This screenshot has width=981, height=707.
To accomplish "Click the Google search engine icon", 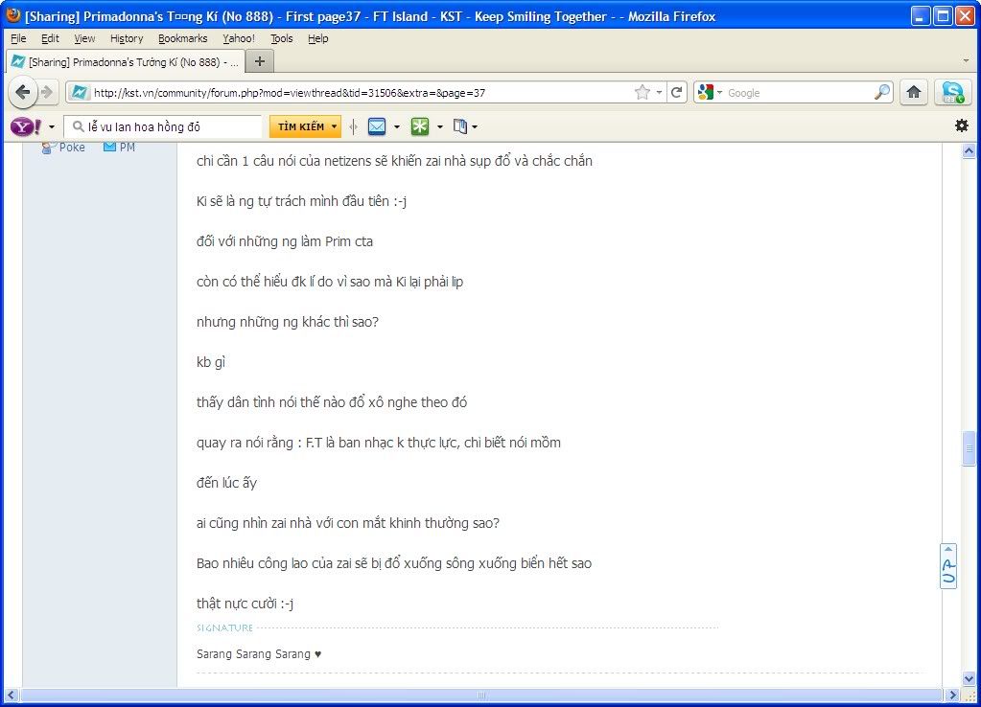I will [706, 93].
